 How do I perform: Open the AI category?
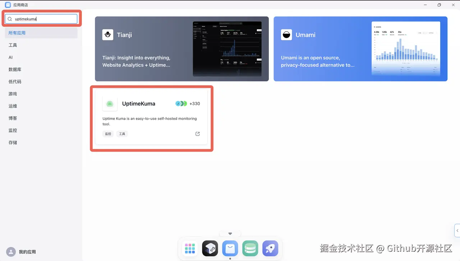pyautogui.click(x=41, y=57)
